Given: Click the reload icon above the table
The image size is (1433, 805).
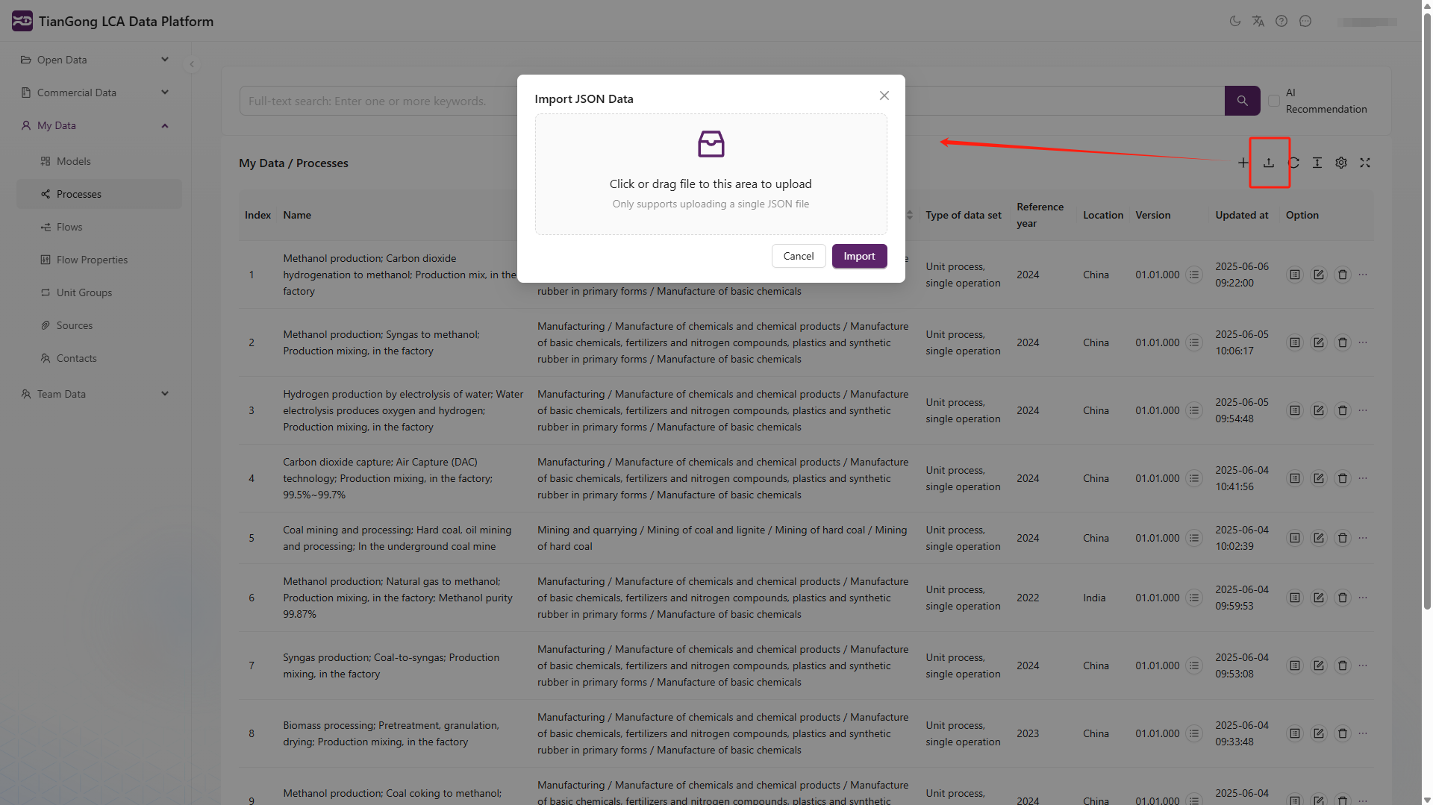Looking at the screenshot, I should [x=1293, y=163].
